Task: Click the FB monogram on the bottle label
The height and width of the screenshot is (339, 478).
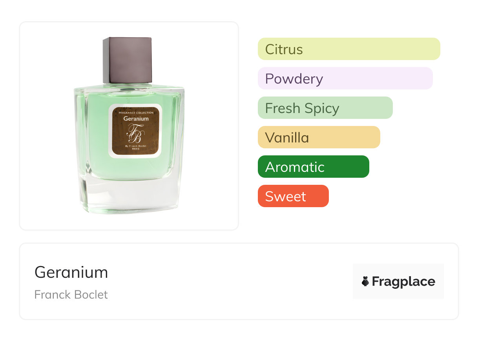Action: tap(133, 133)
